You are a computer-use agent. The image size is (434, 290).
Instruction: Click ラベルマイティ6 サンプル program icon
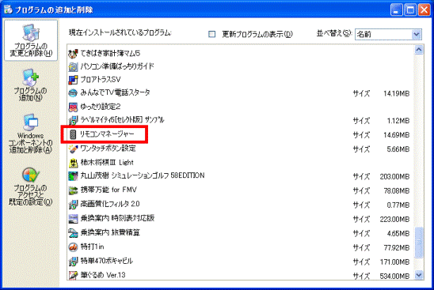point(73,120)
